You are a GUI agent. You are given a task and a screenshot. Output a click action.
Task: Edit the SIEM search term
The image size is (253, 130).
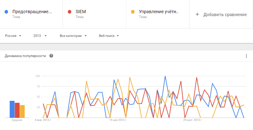(x=81, y=12)
